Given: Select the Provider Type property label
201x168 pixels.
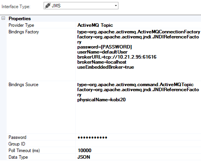Looking at the screenshot, I should 21,25.
